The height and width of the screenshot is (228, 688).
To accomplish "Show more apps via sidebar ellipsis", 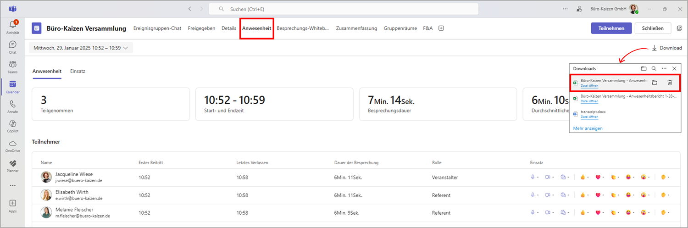I will 13,185.
